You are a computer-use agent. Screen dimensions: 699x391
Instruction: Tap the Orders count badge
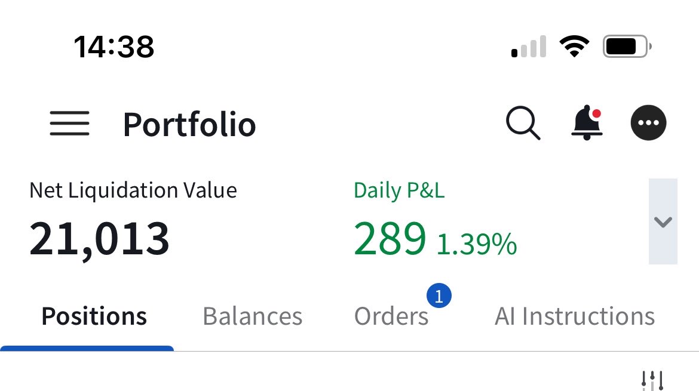[x=439, y=295]
